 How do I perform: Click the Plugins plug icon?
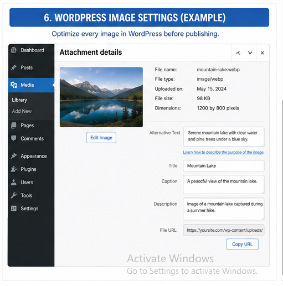(x=14, y=169)
